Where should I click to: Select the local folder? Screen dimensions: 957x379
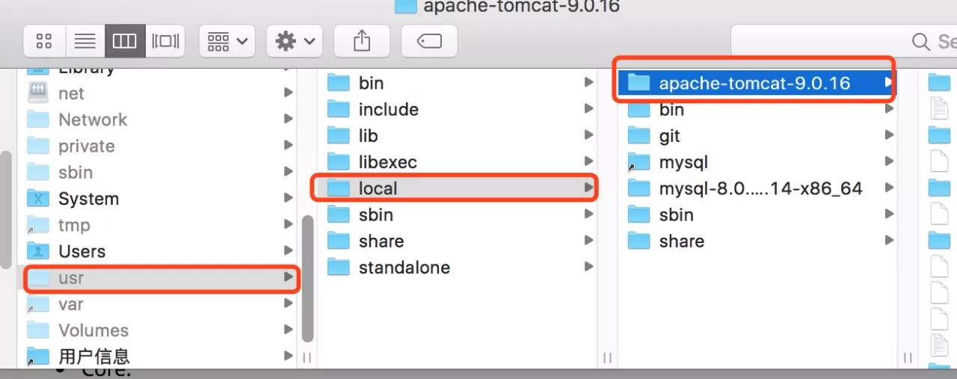click(458, 188)
